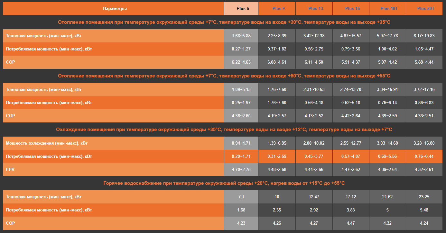Select the Plus 6 model tab

point(241,9)
